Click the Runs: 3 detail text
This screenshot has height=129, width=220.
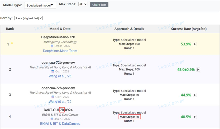pyautogui.click(x=129, y=74)
